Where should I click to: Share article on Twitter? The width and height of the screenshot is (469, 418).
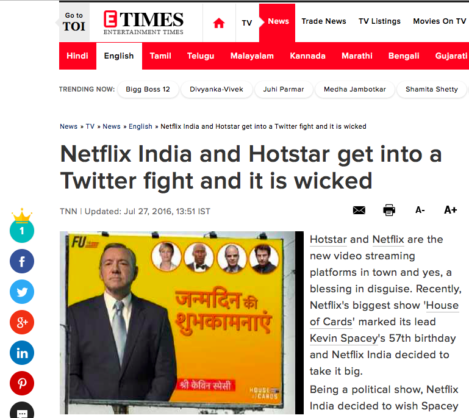point(22,292)
